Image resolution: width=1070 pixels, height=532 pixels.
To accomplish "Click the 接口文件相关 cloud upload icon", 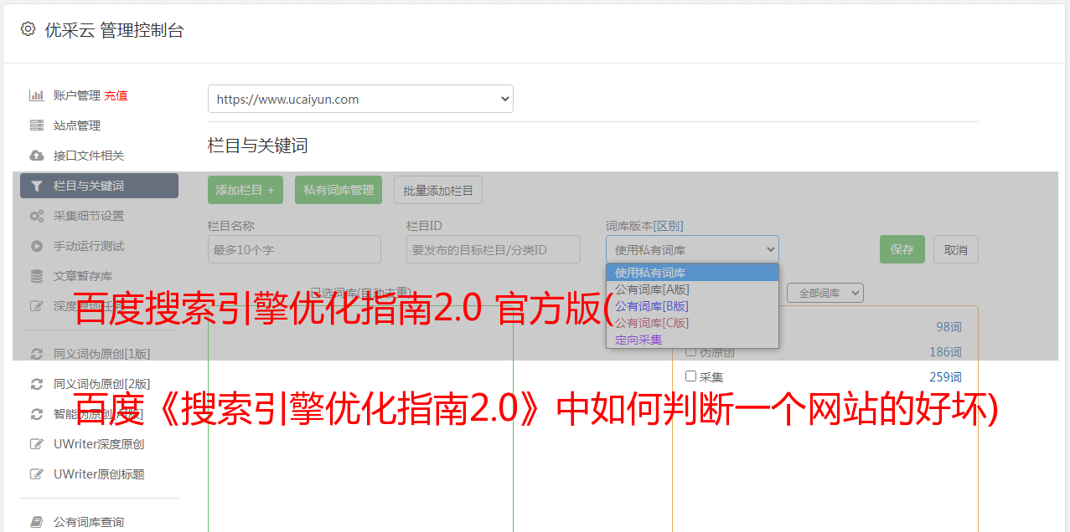I will [37, 156].
